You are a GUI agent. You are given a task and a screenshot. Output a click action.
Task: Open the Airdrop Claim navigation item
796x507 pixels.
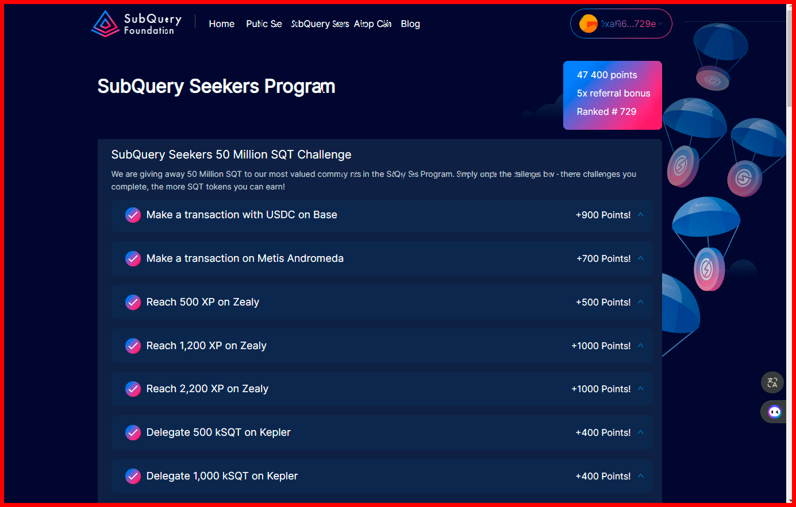[x=372, y=24]
